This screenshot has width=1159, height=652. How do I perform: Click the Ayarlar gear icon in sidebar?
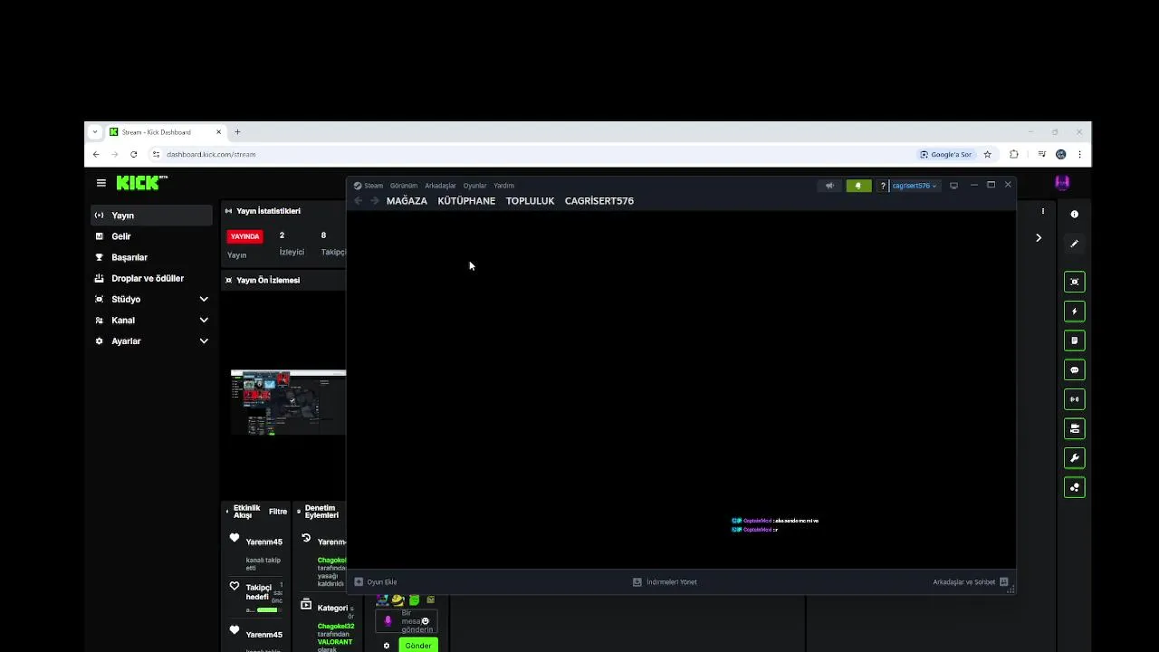pos(100,341)
